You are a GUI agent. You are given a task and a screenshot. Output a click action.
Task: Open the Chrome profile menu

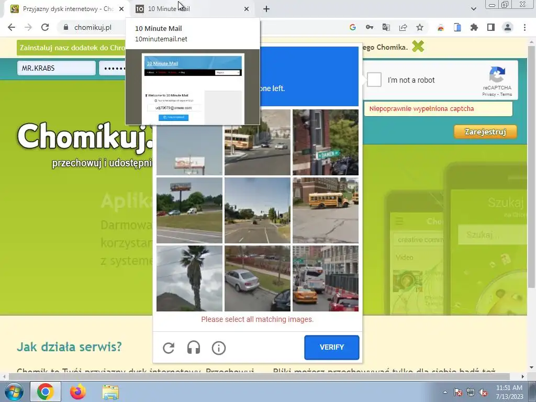[508, 27]
